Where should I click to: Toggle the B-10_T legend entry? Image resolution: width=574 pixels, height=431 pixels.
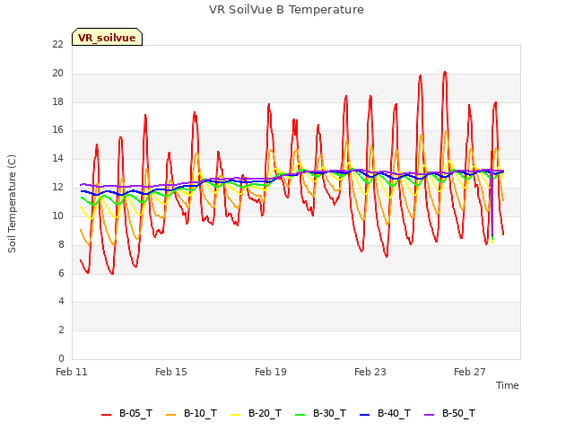(191, 413)
